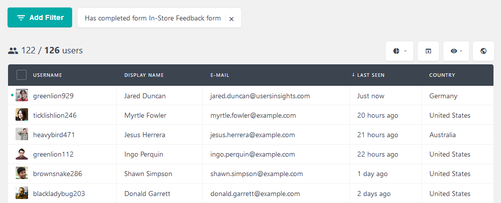The width and height of the screenshot is (501, 203).
Task: Click the table layout export icon
Action: point(428,51)
